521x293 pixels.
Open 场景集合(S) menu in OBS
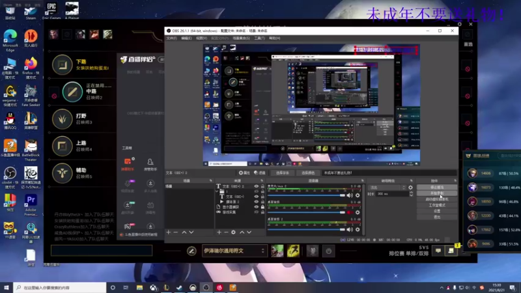coord(241,38)
